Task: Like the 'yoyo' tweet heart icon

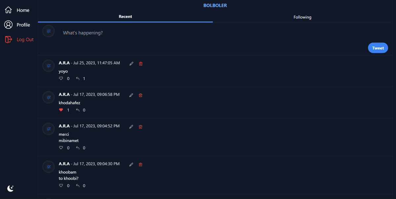Action: tap(61, 79)
